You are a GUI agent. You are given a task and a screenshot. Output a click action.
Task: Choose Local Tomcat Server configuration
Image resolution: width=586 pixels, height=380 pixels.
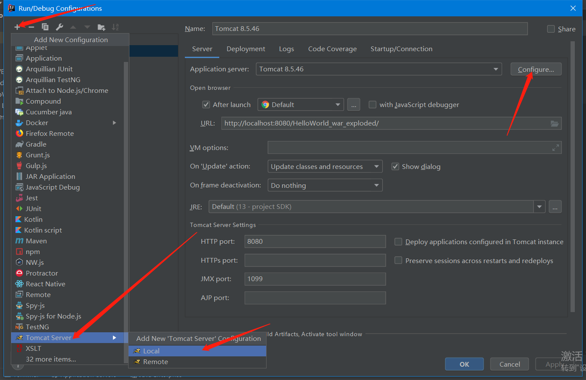(x=197, y=351)
